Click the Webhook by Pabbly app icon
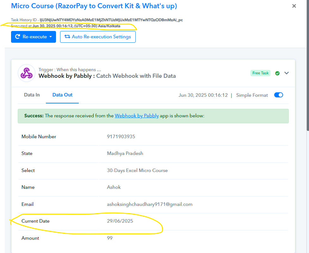 (x=27, y=73)
